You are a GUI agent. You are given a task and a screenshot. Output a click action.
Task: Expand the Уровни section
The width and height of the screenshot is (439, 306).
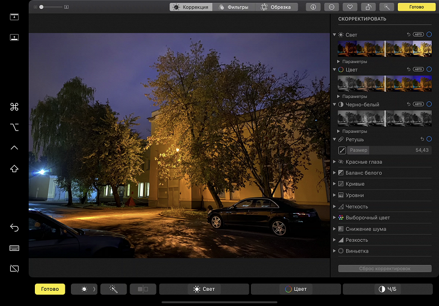334,195
